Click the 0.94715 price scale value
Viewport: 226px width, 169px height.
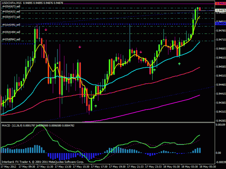point(221,40)
